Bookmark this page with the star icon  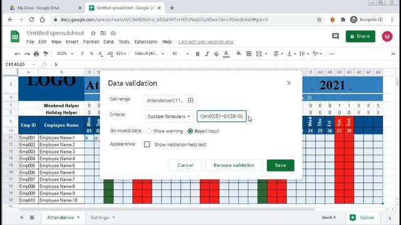[319, 19]
